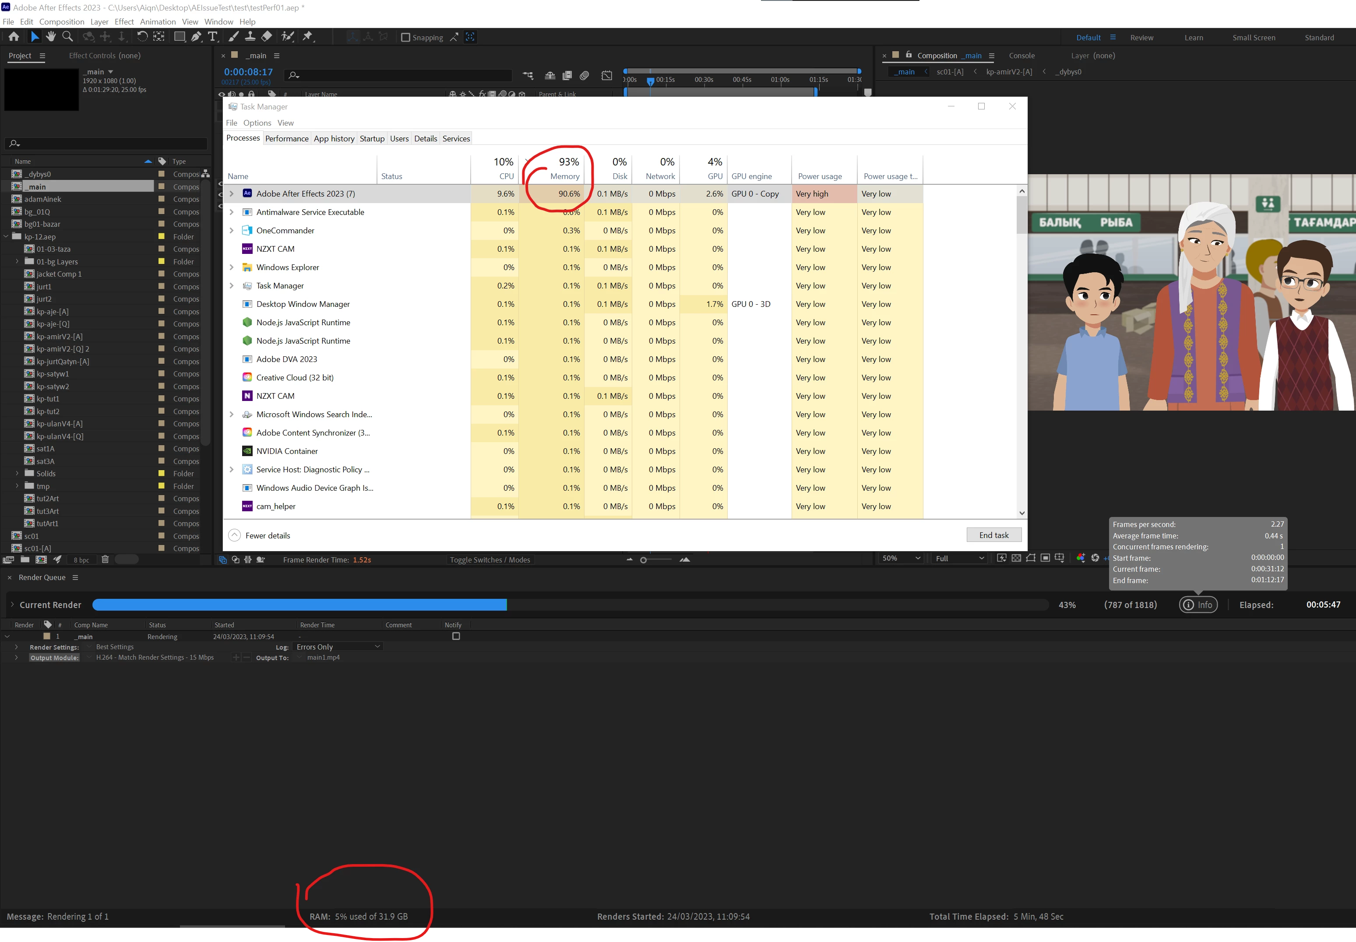Enable the Snapping checkbox
The width and height of the screenshot is (1356, 942).
pyautogui.click(x=405, y=37)
